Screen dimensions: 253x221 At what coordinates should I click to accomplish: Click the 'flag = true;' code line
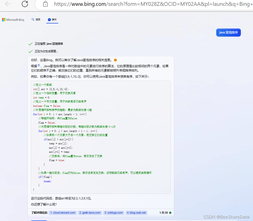click(x=57, y=160)
